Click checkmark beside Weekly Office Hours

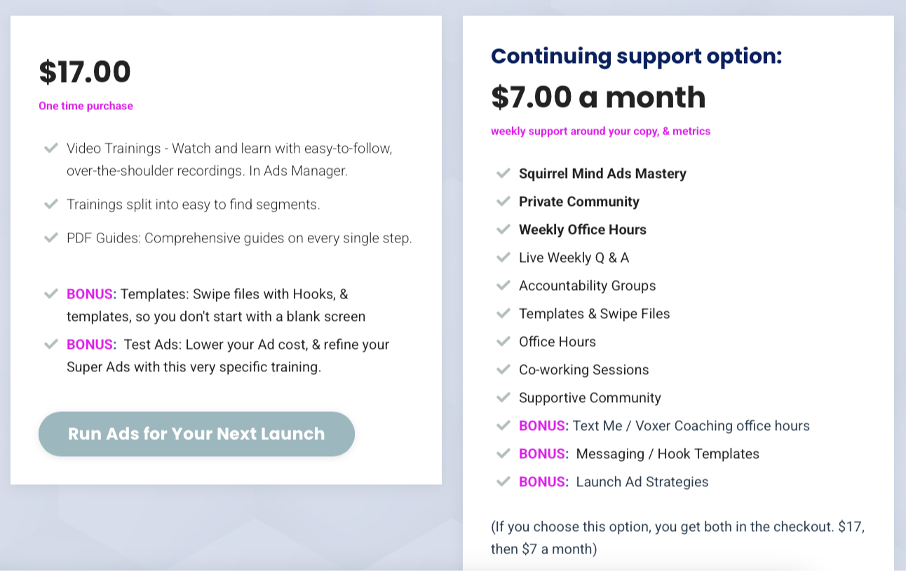click(503, 229)
